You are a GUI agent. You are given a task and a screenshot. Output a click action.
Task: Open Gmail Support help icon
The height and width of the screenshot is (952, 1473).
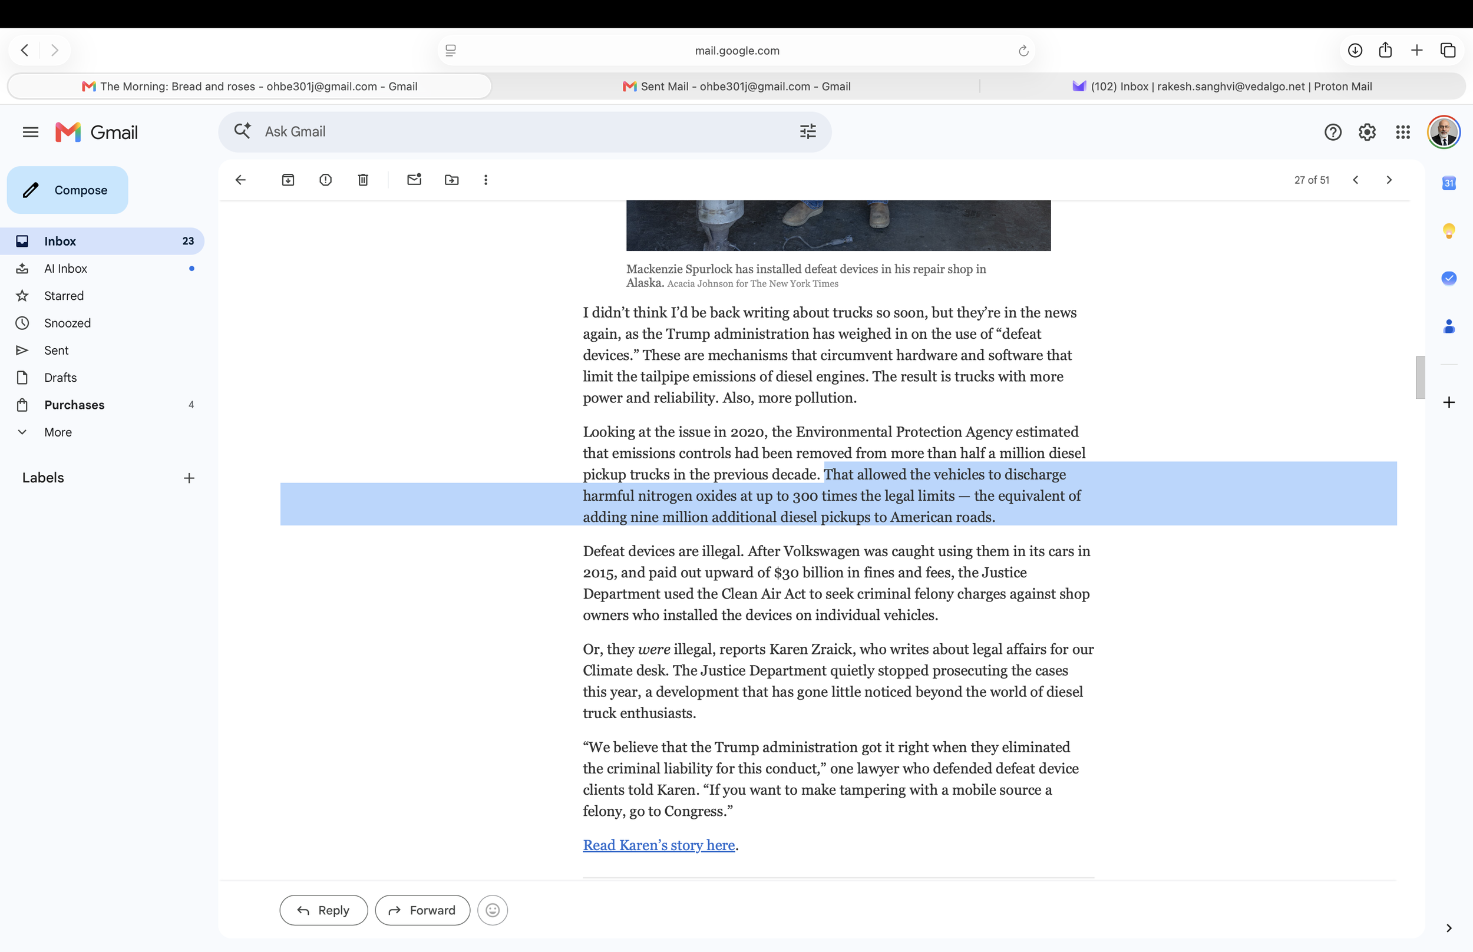(1333, 132)
